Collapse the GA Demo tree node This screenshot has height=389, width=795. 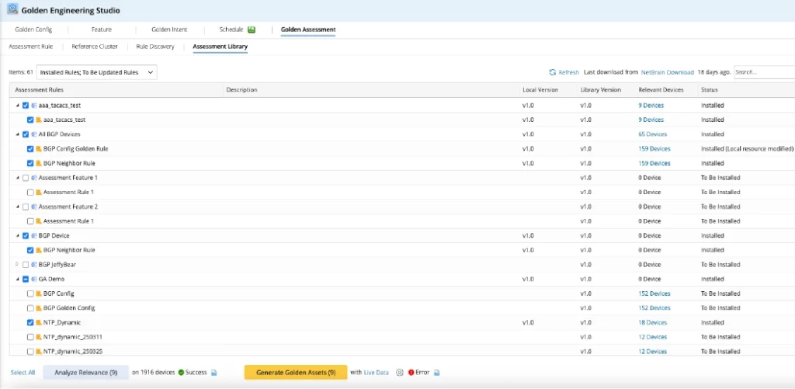click(17, 279)
